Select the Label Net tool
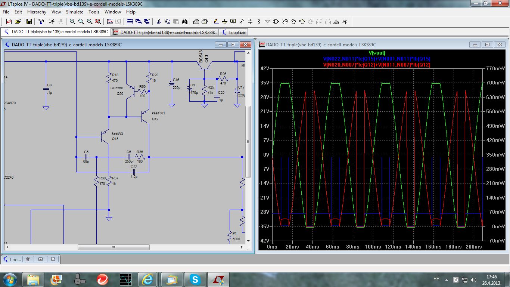 click(x=233, y=21)
